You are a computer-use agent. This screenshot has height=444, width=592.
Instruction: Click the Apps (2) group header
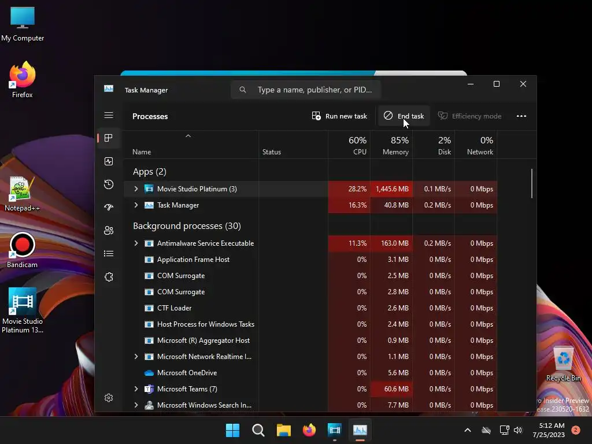[150, 172]
